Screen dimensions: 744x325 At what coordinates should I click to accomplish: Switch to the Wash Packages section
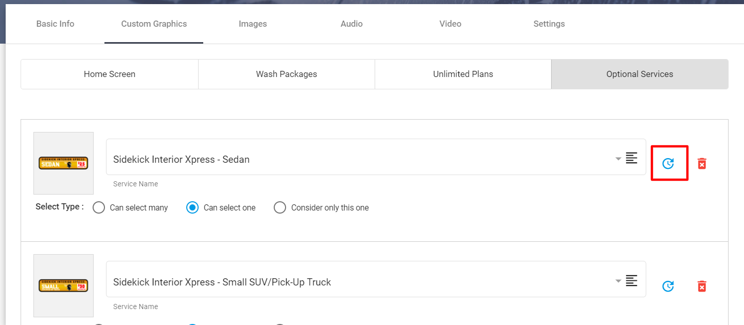click(286, 74)
